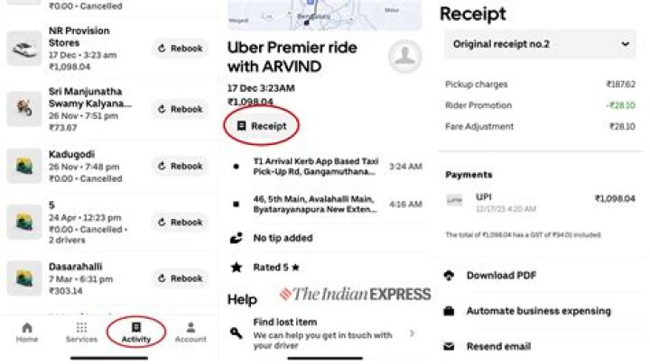Tap driver ARVIND's profile avatar

(x=405, y=56)
